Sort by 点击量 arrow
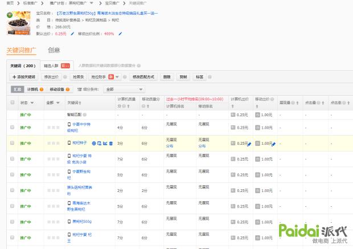353x249 pixels. [323, 103]
